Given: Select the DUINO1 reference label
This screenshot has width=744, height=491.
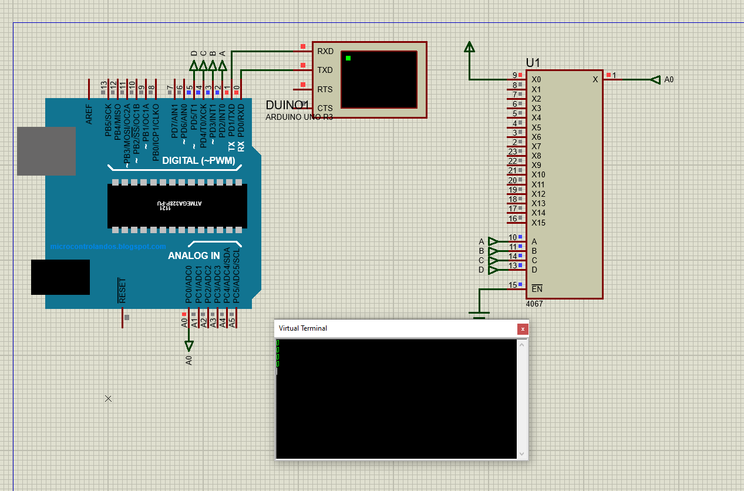Looking at the screenshot, I should click(x=287, y=105).
